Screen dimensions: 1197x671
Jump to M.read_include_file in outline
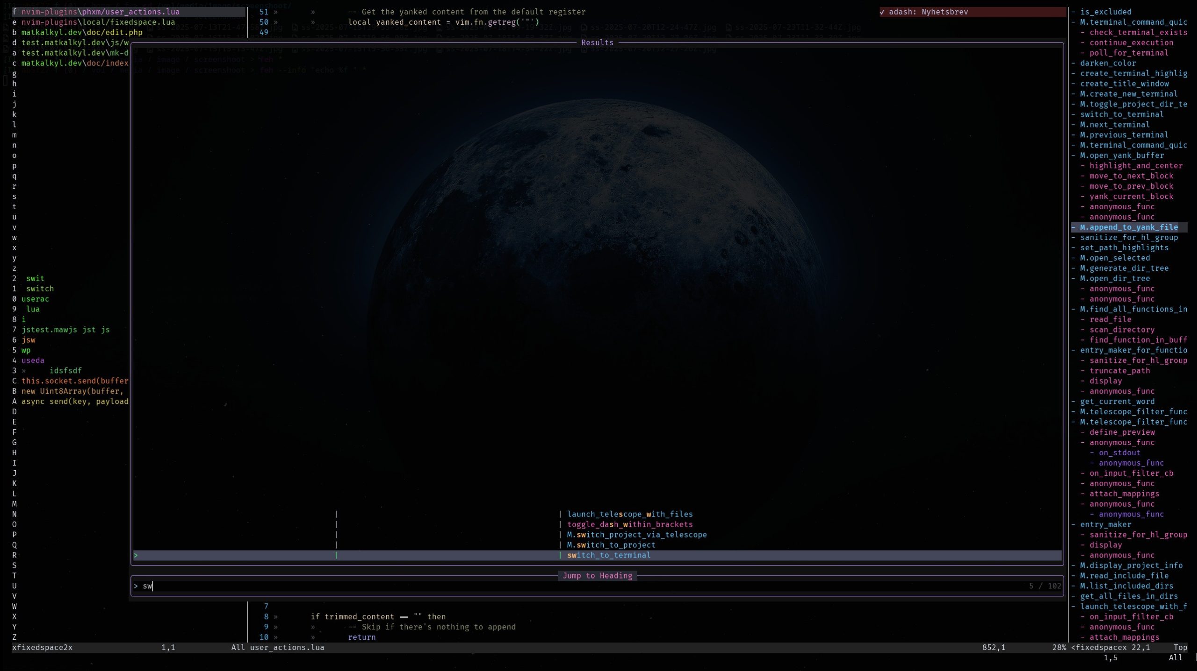(1124, 576)
